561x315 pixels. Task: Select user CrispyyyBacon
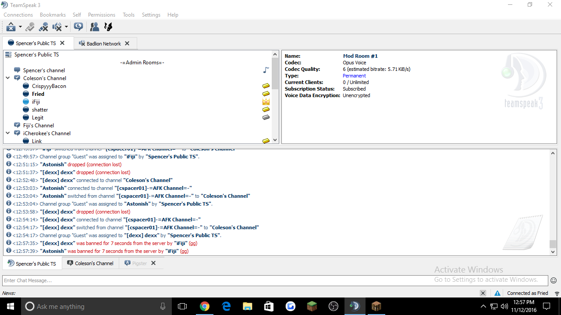[49, 86]
